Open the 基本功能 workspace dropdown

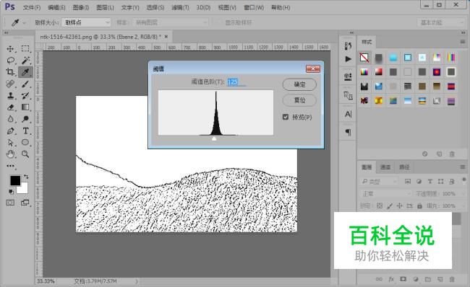(440, 22)
